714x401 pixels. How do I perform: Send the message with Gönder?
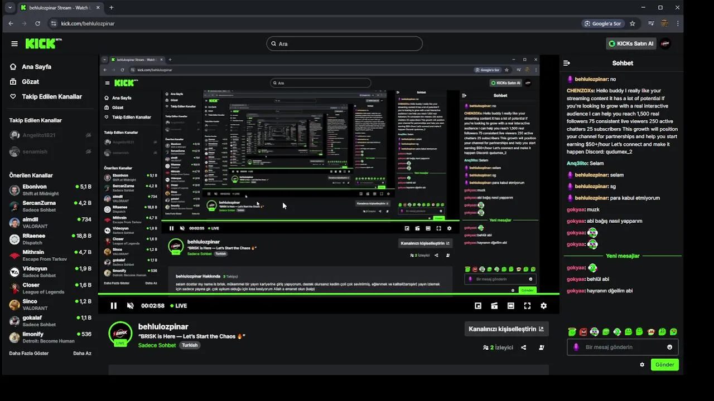tap(665, 365)
